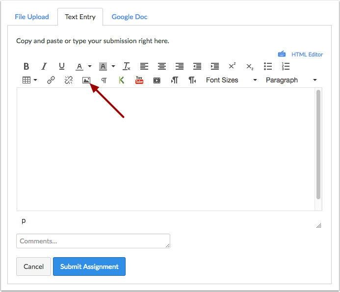This screenshot has width=340, height=292.
Task: Switch to the File Upload tab
Action: 32,17
